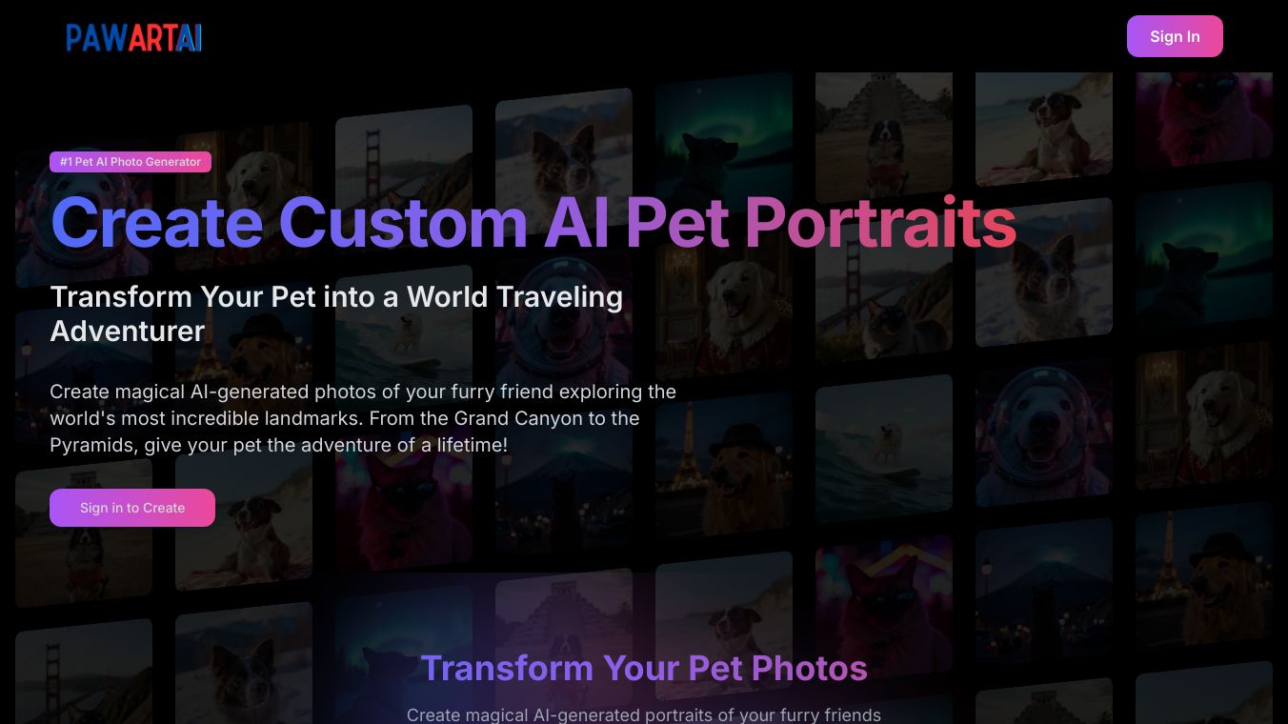The image size is (1288, 724).
Task: Open neon red cat thumbnail above Pet Photos text
Action: tap(884, 605)
